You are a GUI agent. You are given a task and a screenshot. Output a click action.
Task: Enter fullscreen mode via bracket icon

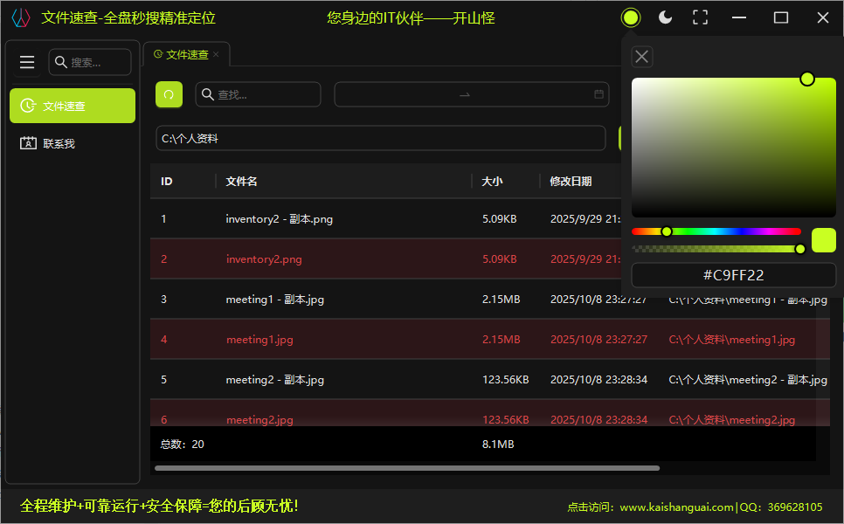coord(701,17)
